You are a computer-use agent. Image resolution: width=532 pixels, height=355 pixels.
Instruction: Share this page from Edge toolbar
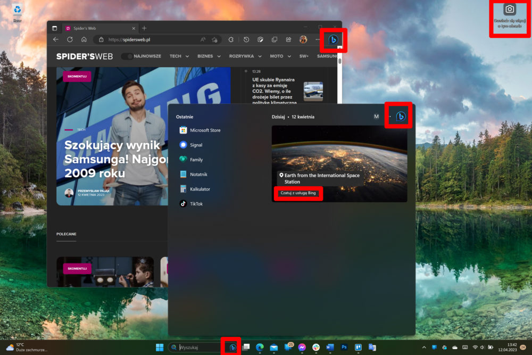288,40
